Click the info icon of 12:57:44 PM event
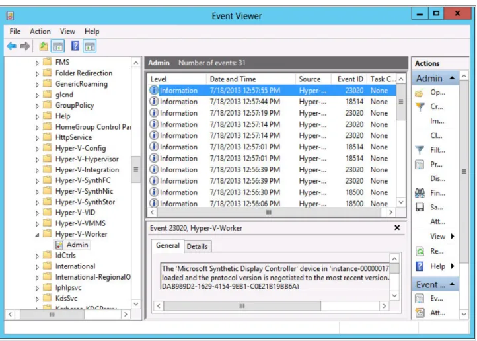This screenshot has width=477, height=341. pyautogui.click(x=154, y=101)
